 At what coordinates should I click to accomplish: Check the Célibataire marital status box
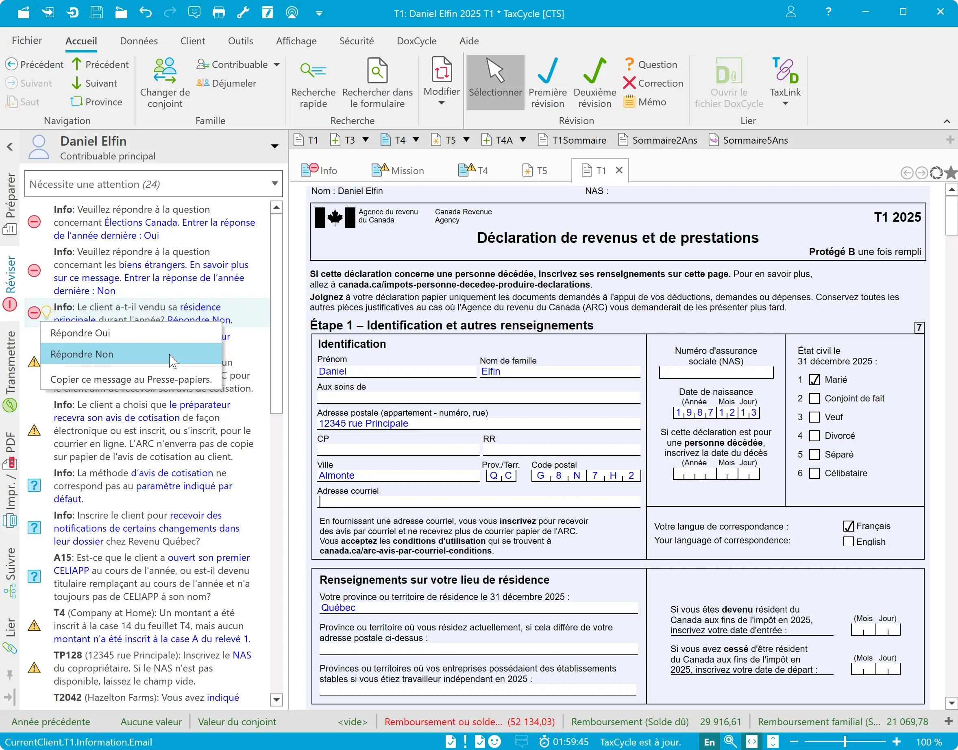pos(814,473)
